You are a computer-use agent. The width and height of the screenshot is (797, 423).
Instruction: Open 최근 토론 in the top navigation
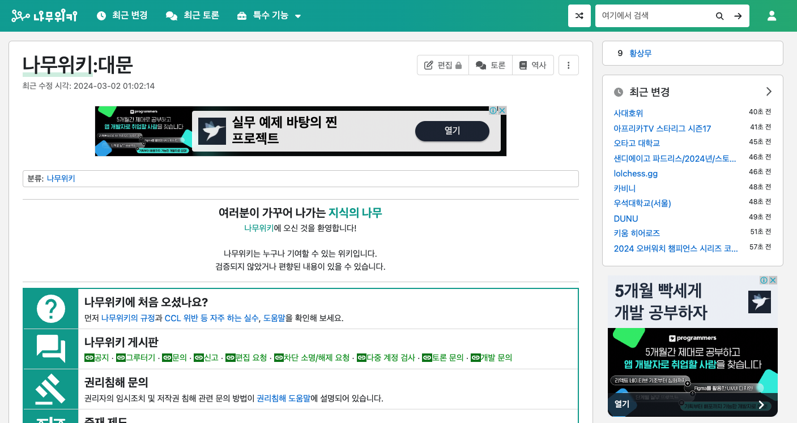(193, 16)
